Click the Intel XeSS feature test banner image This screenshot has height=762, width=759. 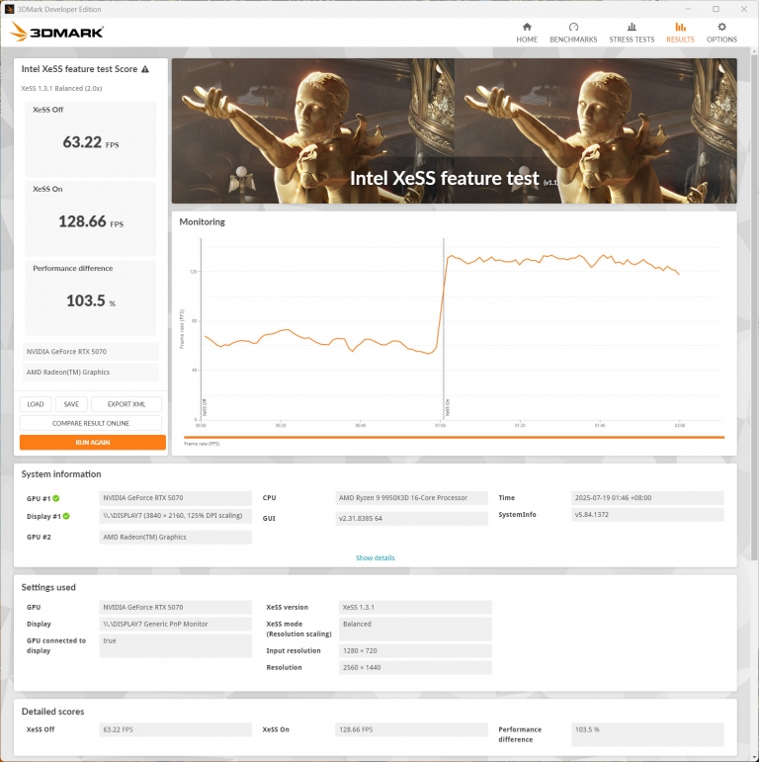pyautogui.click(x=454, y=130)
